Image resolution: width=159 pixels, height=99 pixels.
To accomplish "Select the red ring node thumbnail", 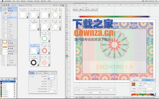I will pyautogui.click(x=45, y=50).
